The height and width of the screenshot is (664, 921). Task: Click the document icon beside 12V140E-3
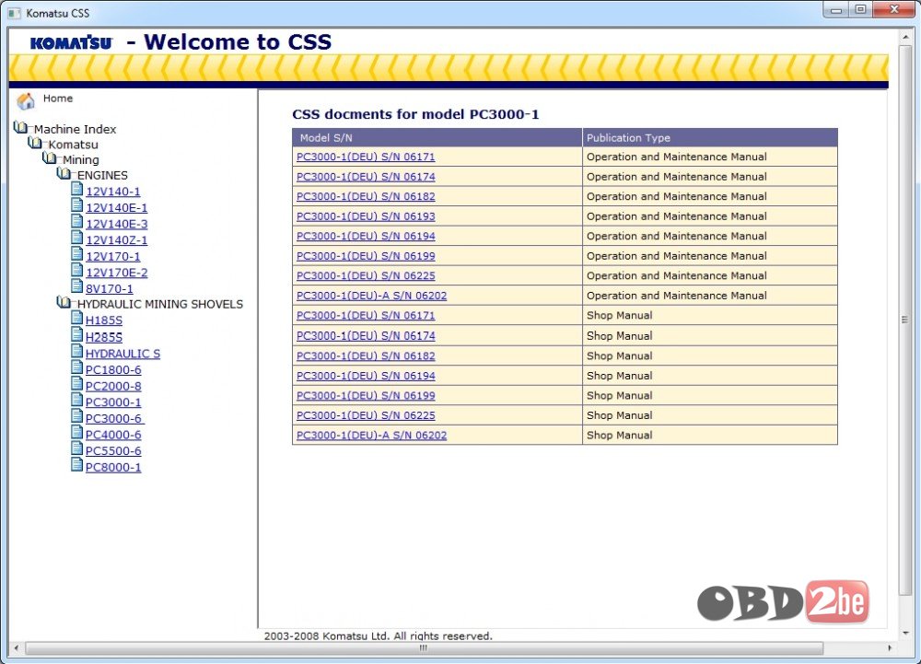click(x=77, y=222)
